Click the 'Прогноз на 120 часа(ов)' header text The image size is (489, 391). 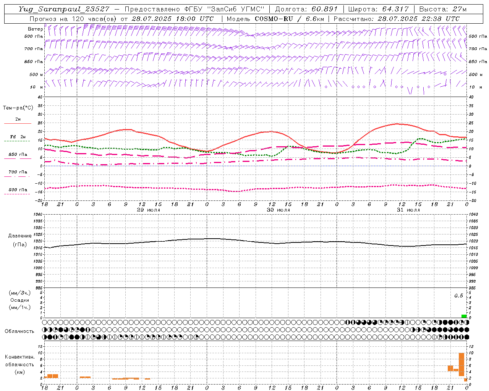(x=73, y=19)
